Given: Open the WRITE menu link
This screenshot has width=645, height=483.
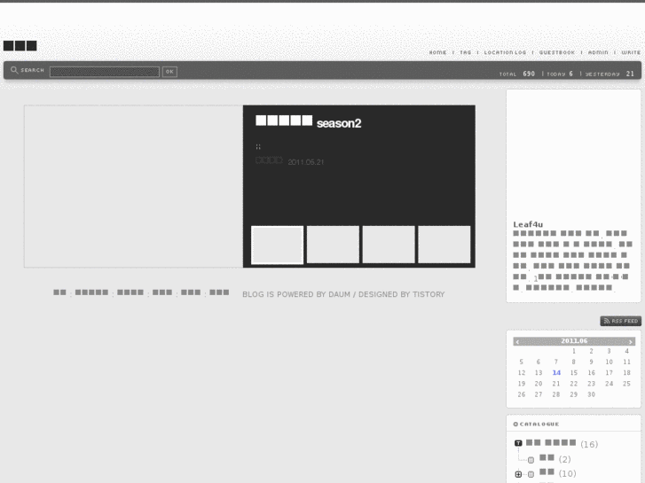Looking at the screenshot, I should tap(631, 52).
